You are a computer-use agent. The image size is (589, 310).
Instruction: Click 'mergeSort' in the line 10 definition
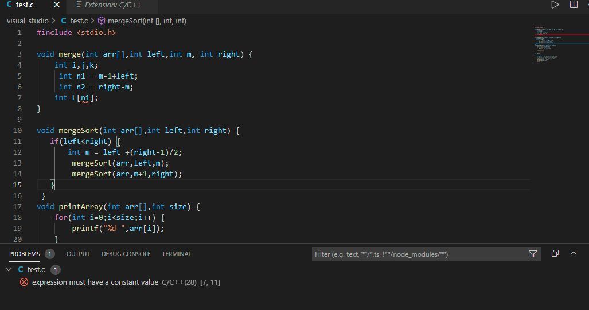[79, 131]
